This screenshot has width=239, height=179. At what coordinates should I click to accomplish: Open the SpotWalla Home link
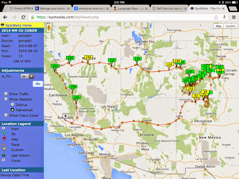[x=18, y=25]
